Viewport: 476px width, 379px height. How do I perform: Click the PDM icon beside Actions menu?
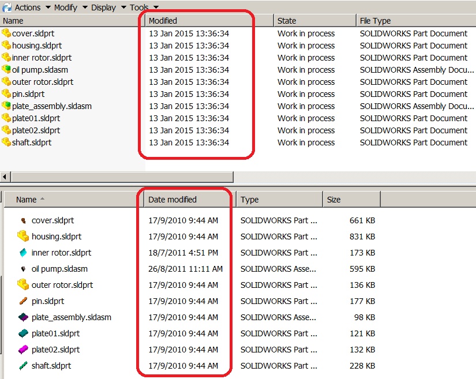pos(7,7)
